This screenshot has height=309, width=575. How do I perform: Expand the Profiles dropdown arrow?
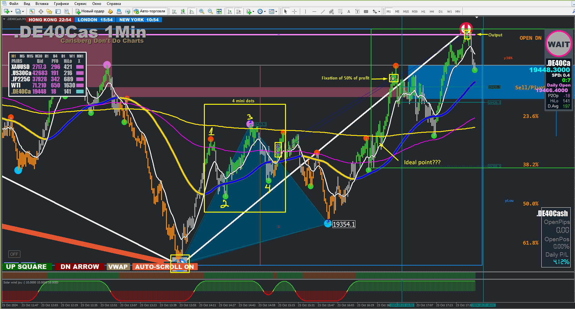[23, 12]
